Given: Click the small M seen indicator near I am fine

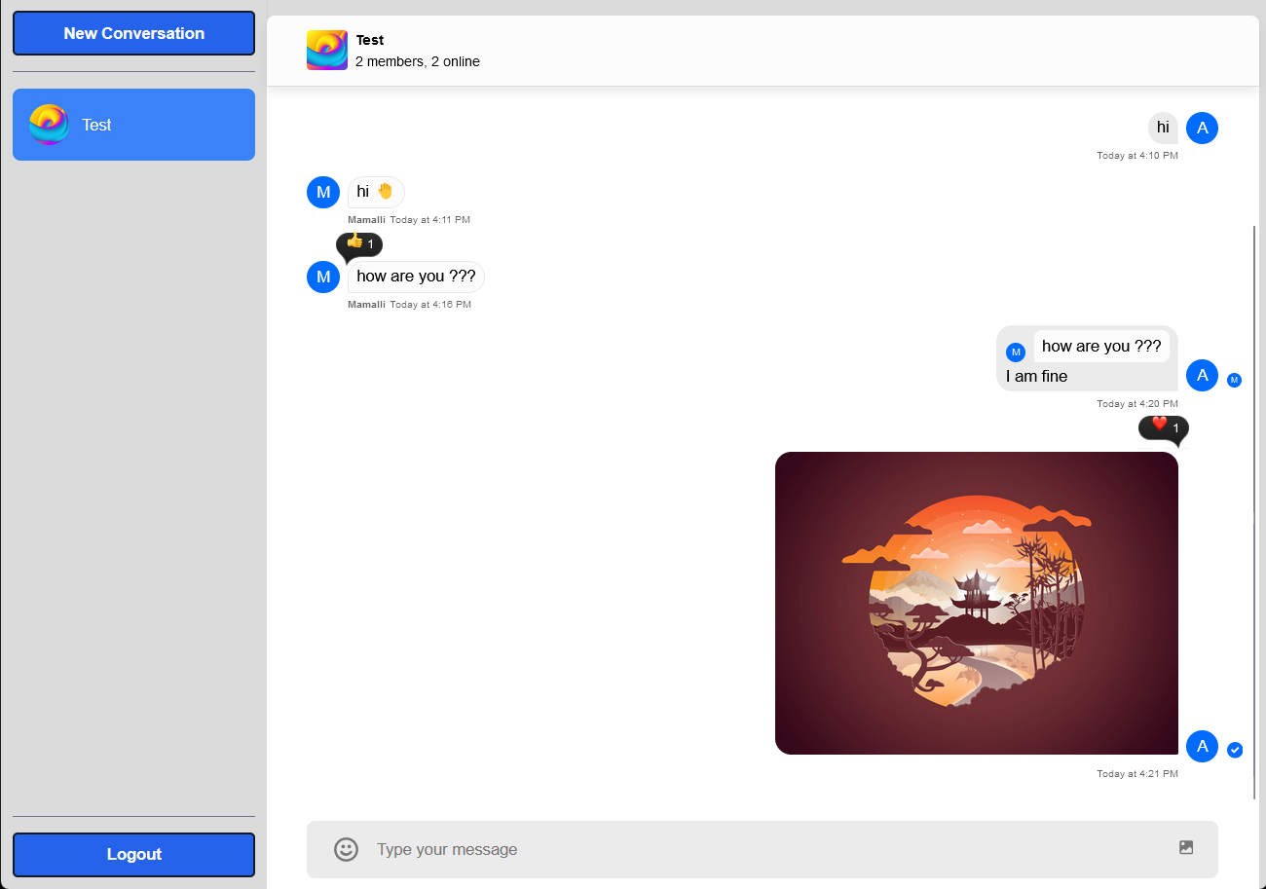Looking at the screenshot, I should tap(1235, 380).
